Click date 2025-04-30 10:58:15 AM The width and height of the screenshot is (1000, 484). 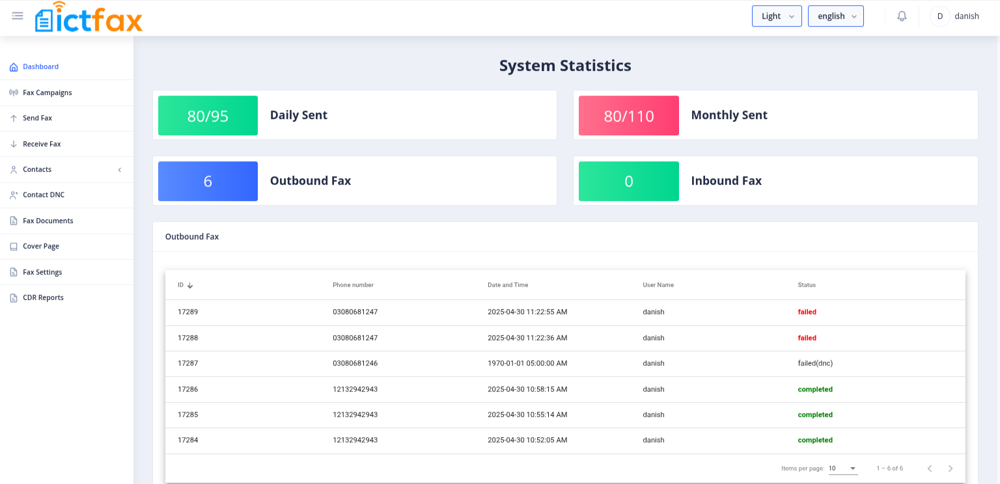(x=527, y=390)
